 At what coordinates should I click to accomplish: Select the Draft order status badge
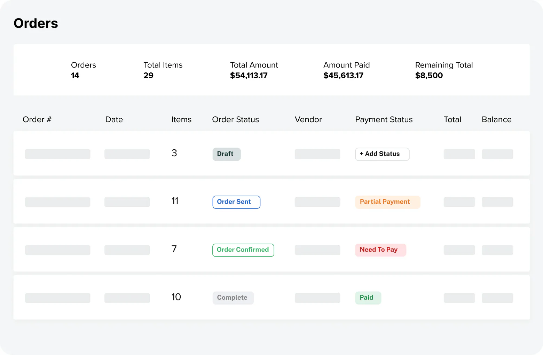(x=227, y=154)
